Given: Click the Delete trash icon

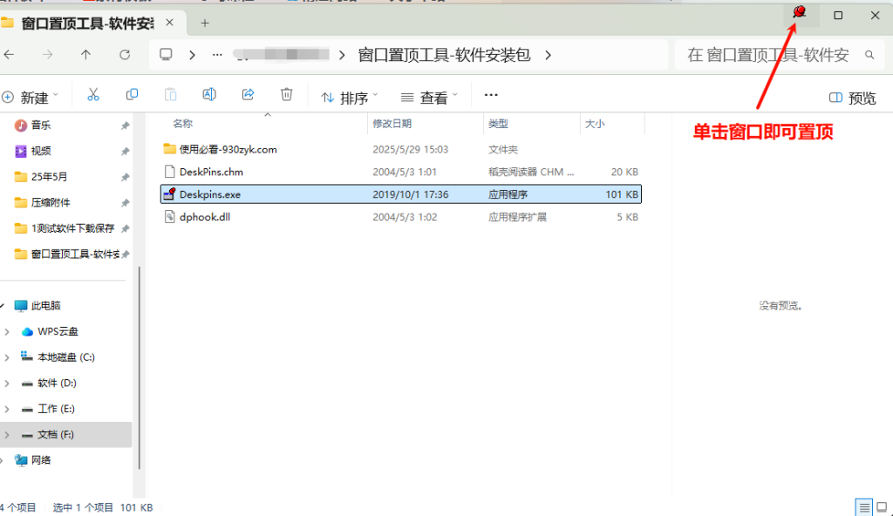Looking at the screenshot, I should click(x=286, y=94).
